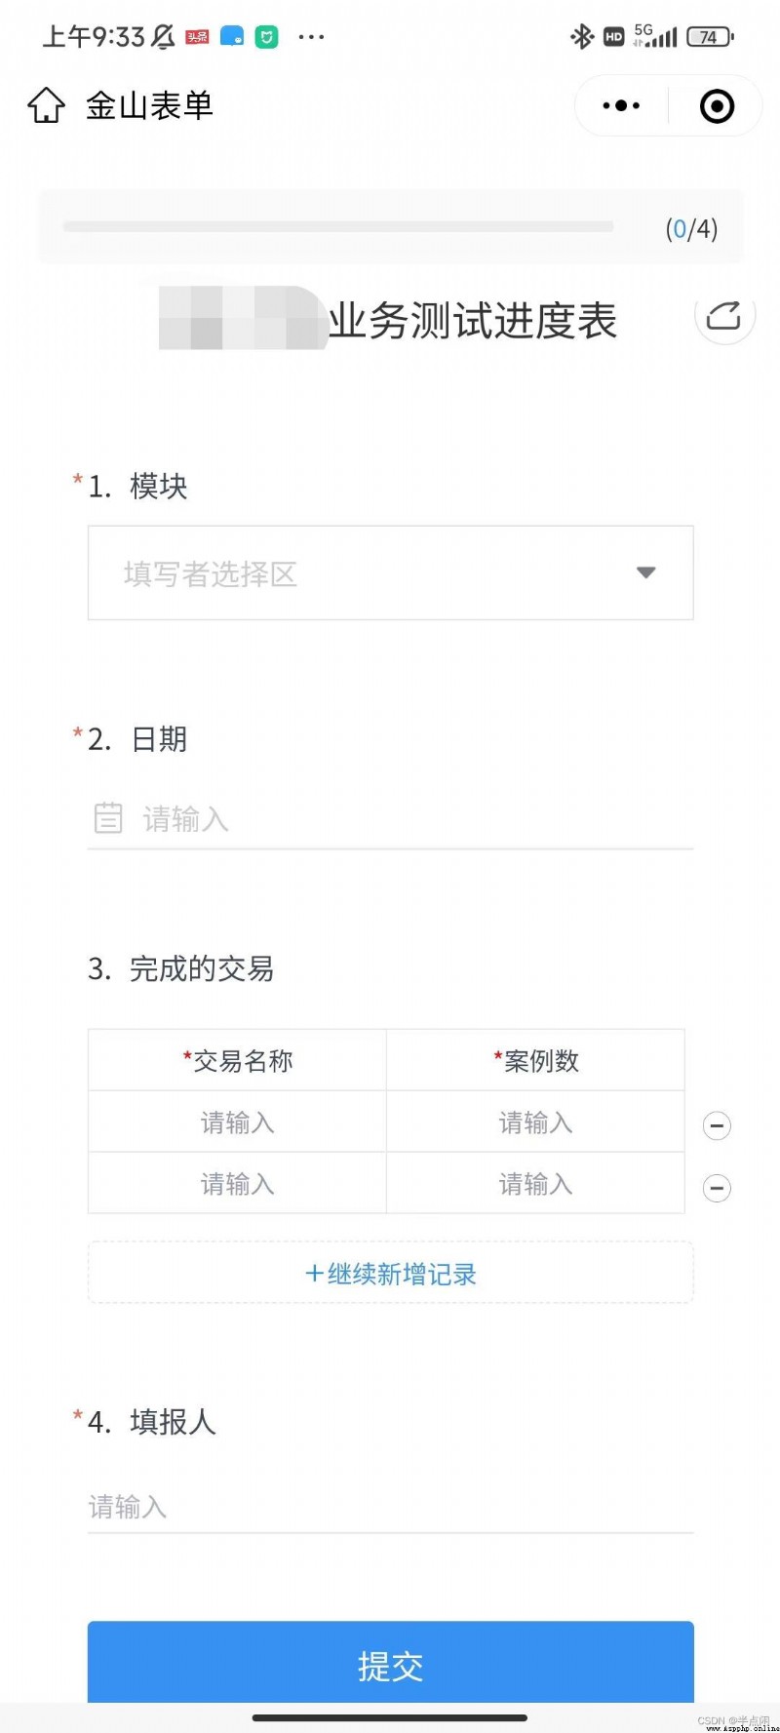Open the 填写者选择区 dropdown
The image size is (780, 1733).
(390, 572)
